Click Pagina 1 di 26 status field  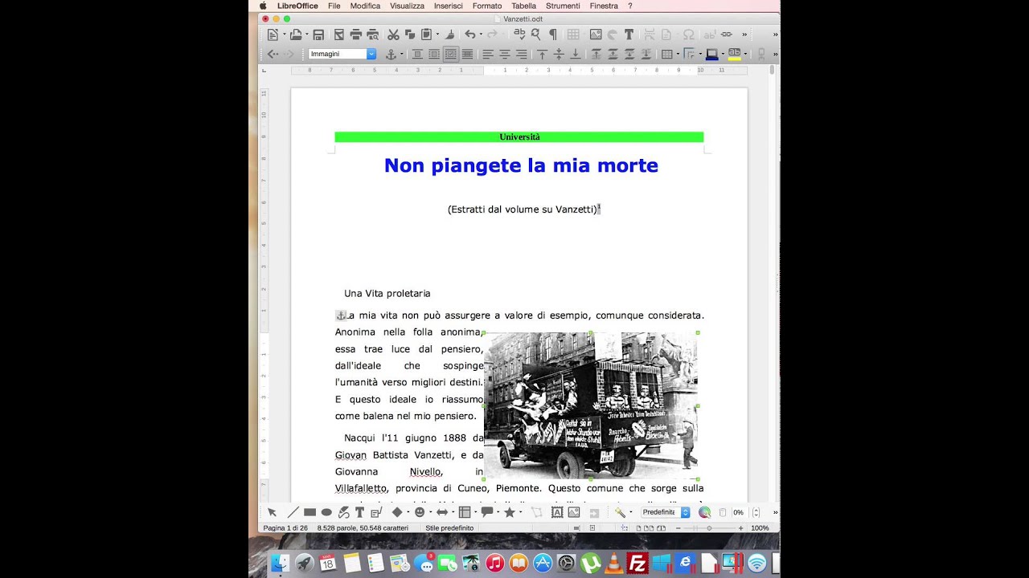(285, 528)
